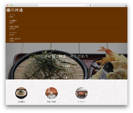133x113 pixels.
Task: Reload the page with the refresh icon
Action: pyautogui.click(x=86, y=5)
